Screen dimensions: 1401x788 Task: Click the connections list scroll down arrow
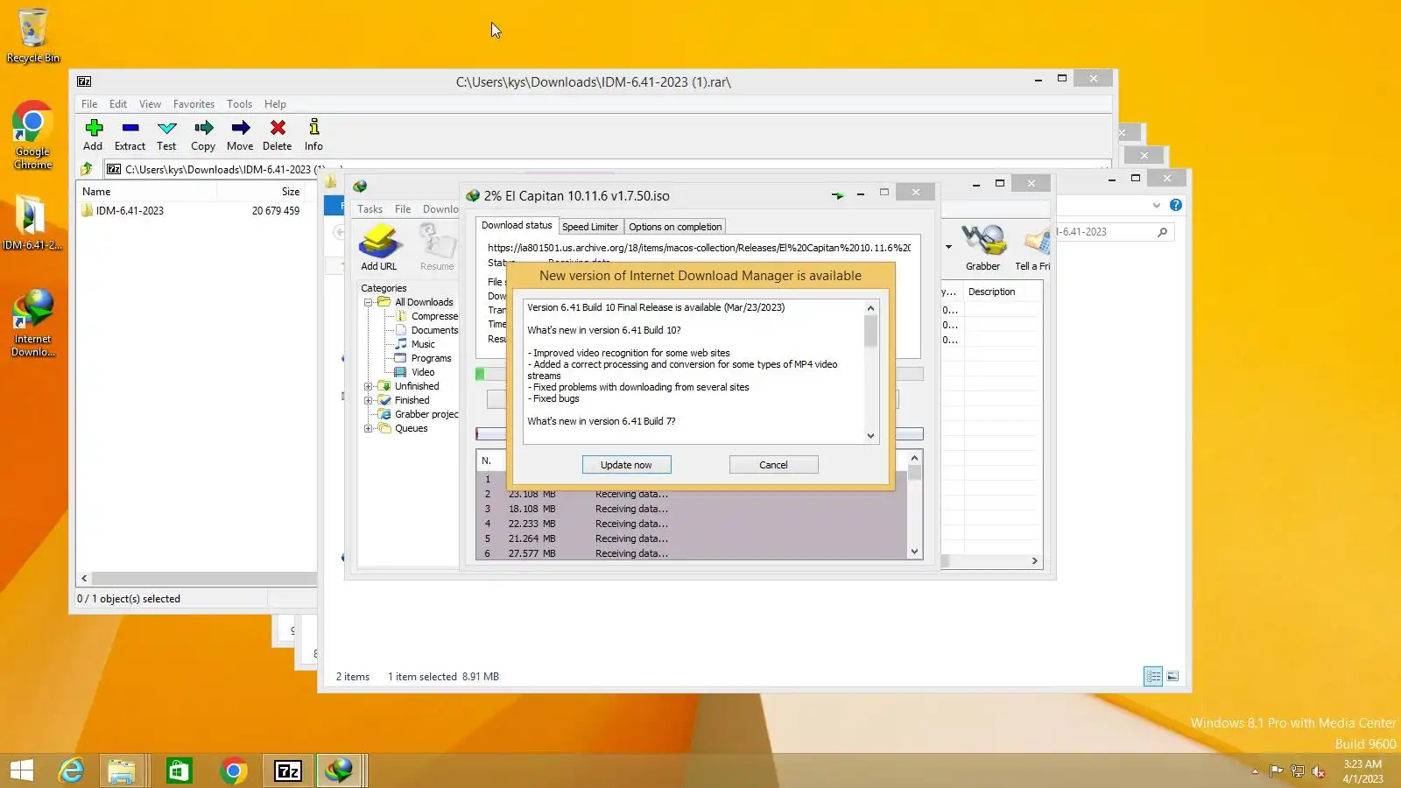[914, 552]
